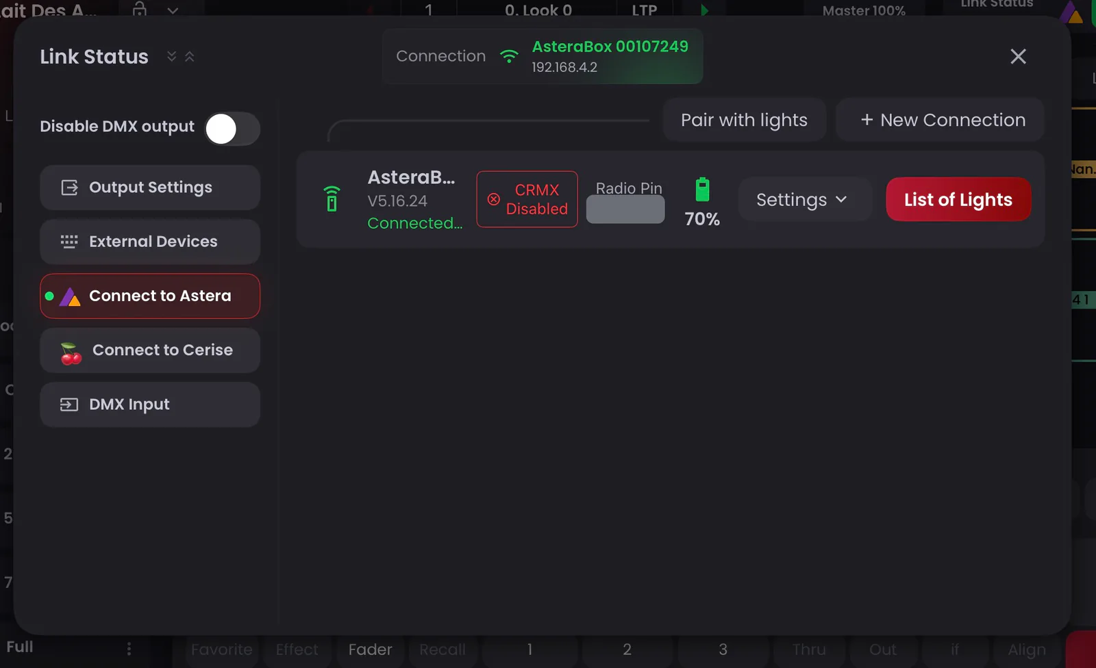Click the 'Link Status' dialog title

[x=94, y=57]
